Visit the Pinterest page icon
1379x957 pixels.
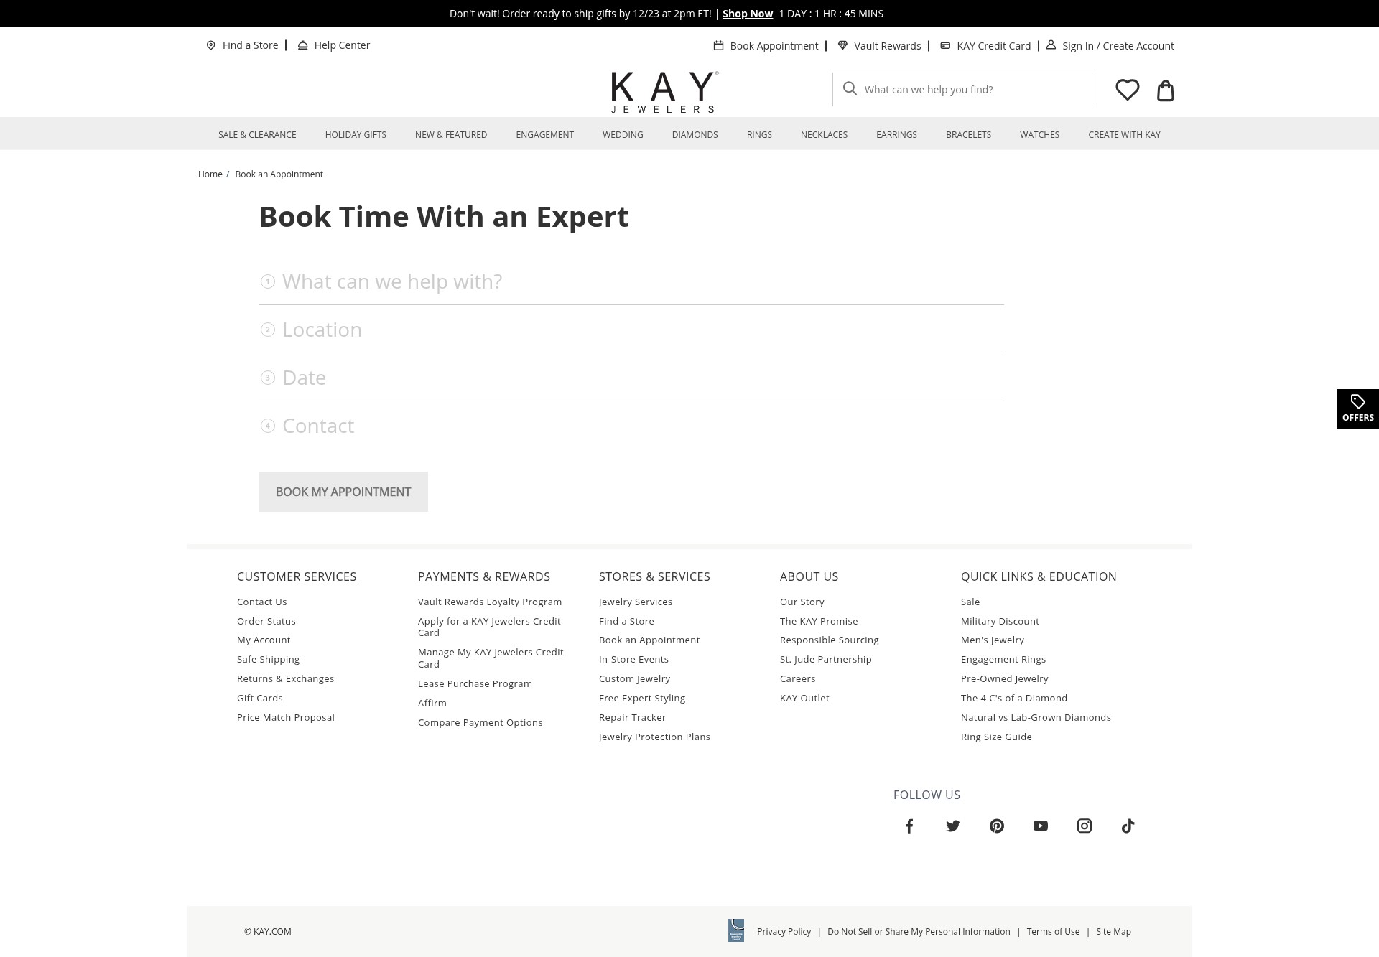tap(997, 826)
